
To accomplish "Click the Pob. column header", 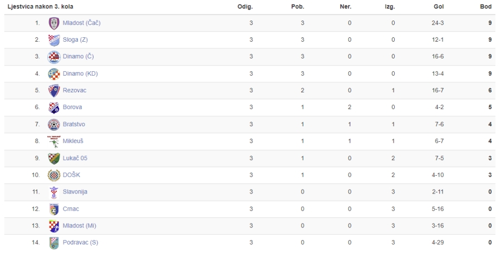I will [297, 7].
